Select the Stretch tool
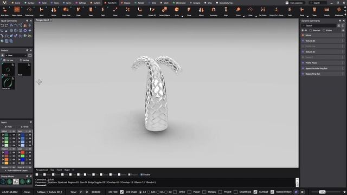 point(326,11)
